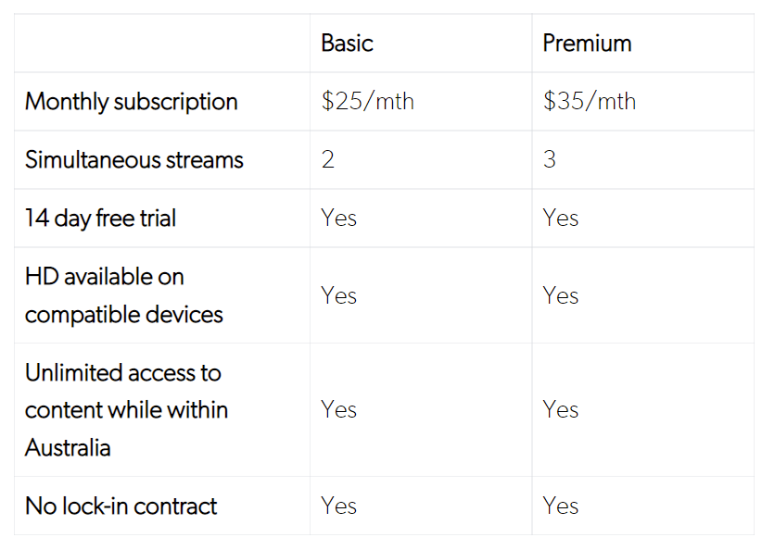The height and width of the screenshot is (550, 762).
Task: Click Basic simultaneous streams value 2
Action: click(328, 160)
